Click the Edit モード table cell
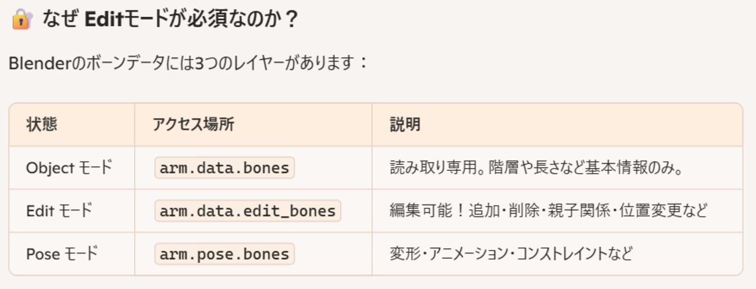 coord(59,210)
